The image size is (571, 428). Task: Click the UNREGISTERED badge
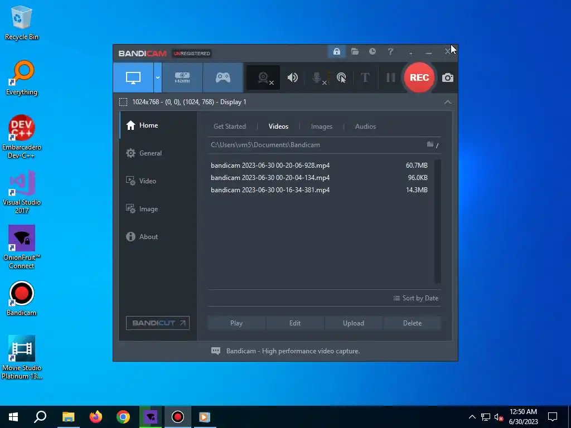point(192,53)
